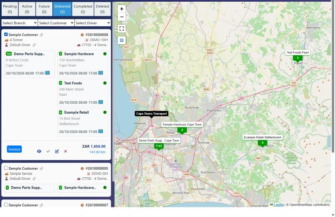This screenshot has width=335, height=217.
Task: Switch to the Active (0) tab
Action: [x=27, y=9]
